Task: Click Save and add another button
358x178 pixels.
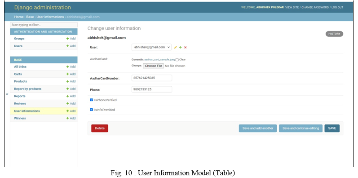Action: [x=258, y=128]
